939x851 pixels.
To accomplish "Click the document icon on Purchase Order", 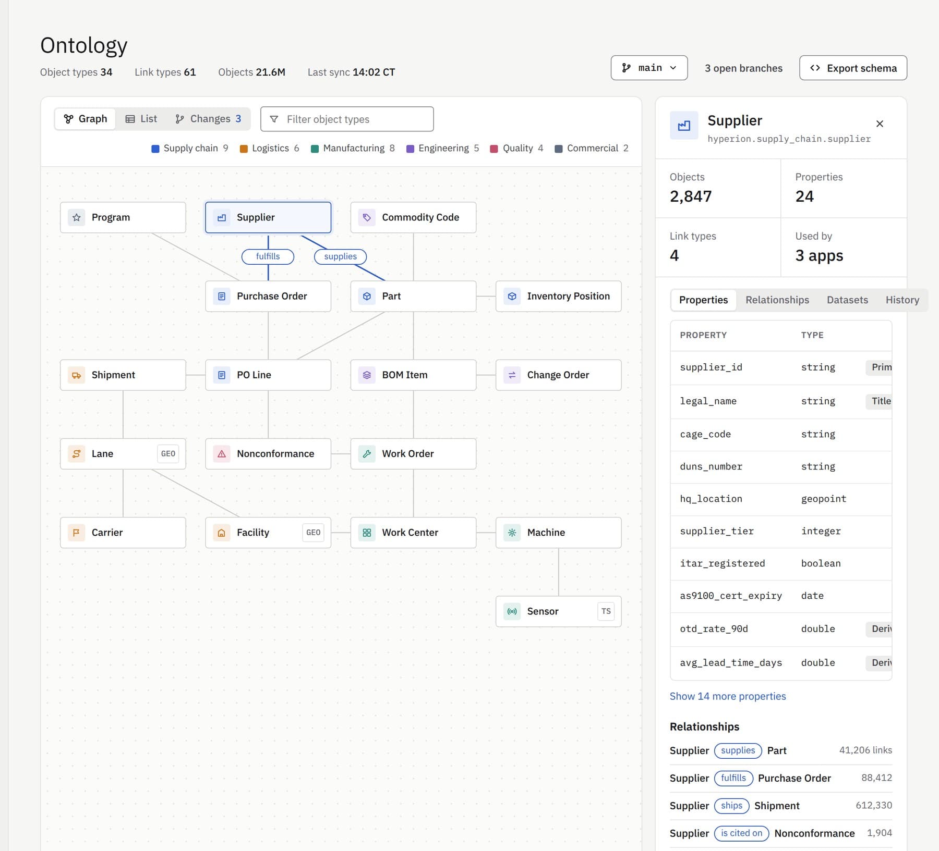I will [x=222, y=296].
